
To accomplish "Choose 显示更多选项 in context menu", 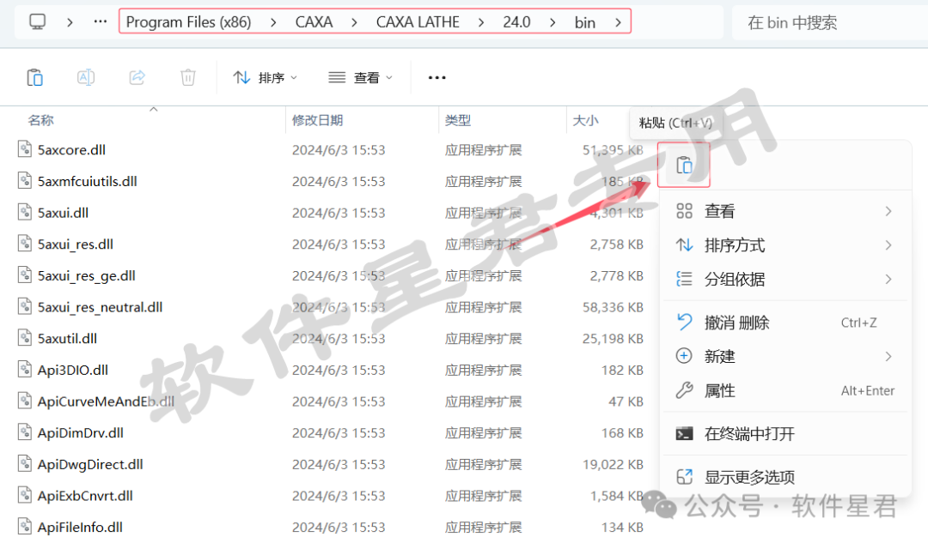I will (x=785, y=478).
